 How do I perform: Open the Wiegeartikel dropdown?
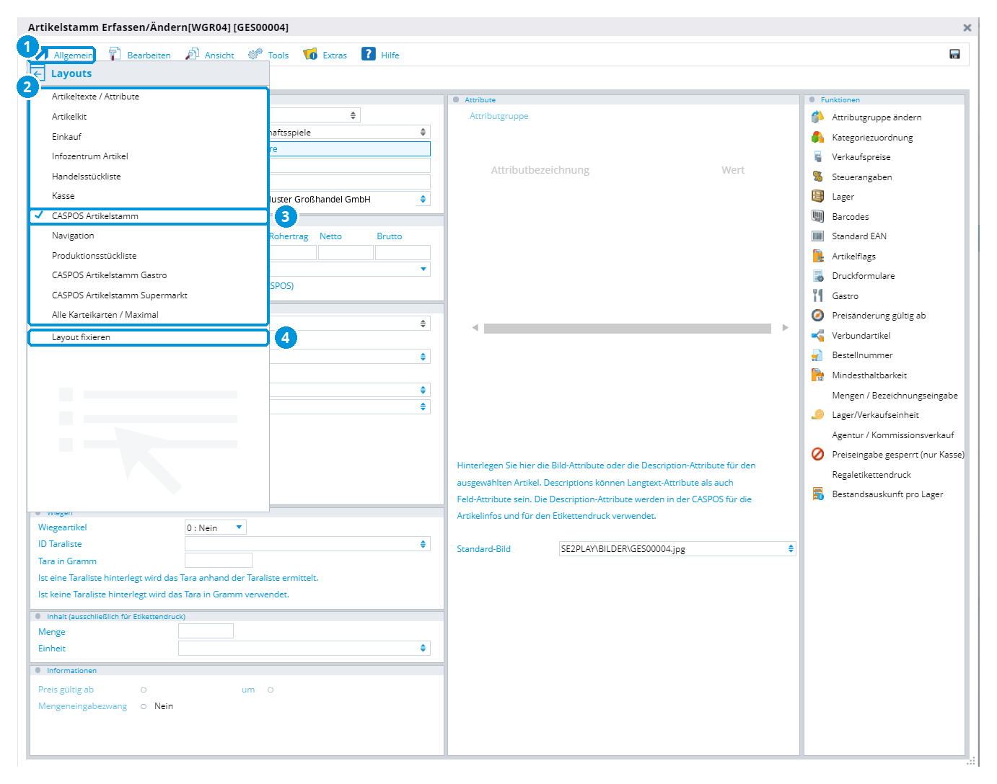(240, 527)
